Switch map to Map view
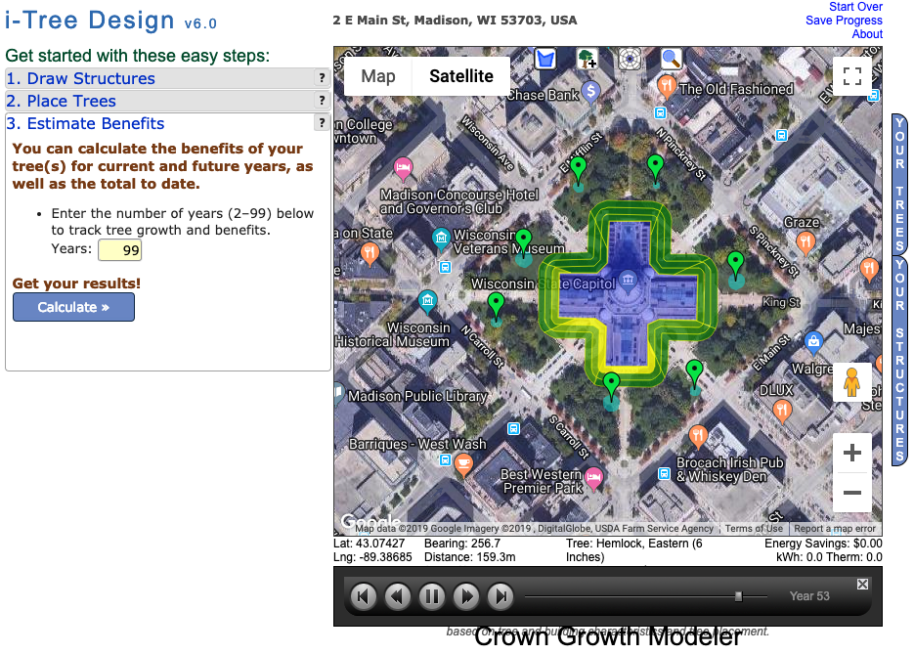Viewport: 914px width, 654px height. click(377, 76)
